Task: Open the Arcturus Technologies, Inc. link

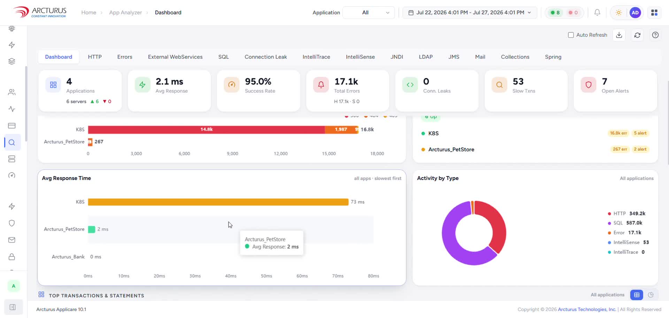Action: tap(587, 309)
